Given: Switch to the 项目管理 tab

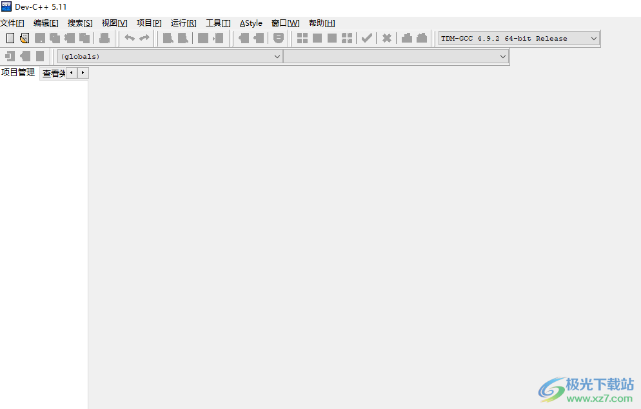Looking at the screenshot, I should pyautogui.click(x=19, y=73).
